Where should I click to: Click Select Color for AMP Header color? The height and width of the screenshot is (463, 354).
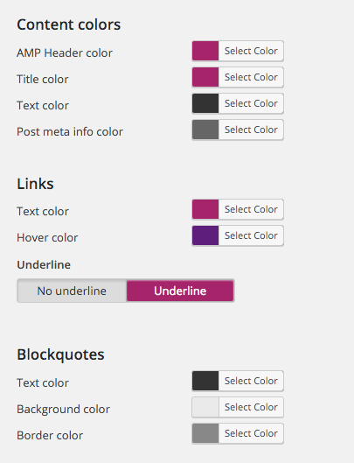pos(251,51)
